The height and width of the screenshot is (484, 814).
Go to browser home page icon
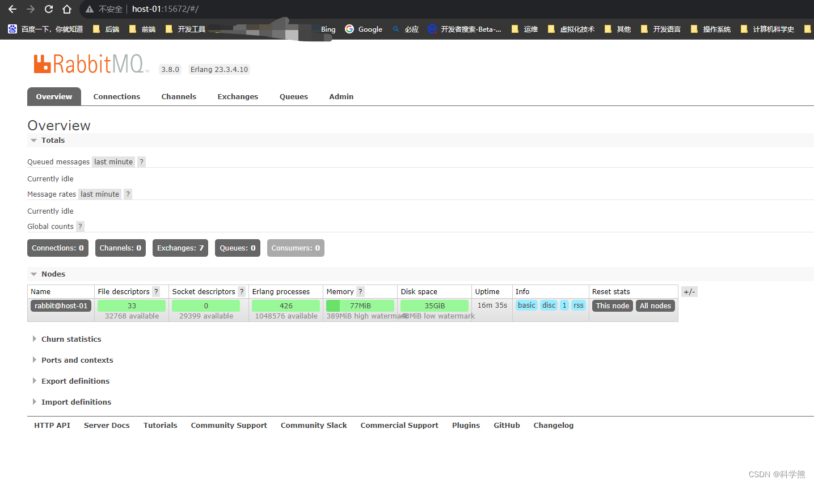[x=67, y=9]
